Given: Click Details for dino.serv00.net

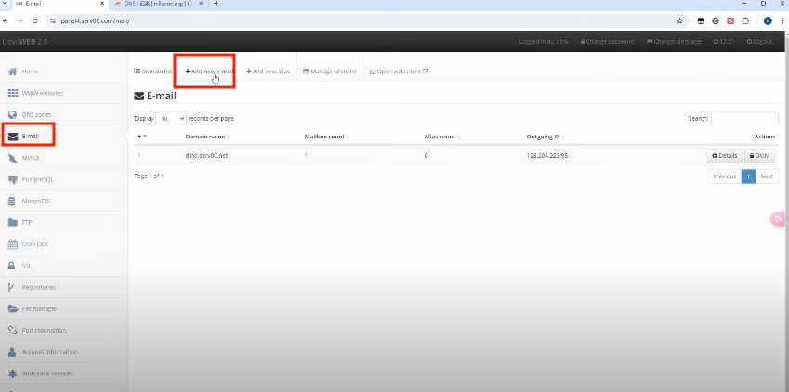Looking at the screenshot, I should 724,156.
